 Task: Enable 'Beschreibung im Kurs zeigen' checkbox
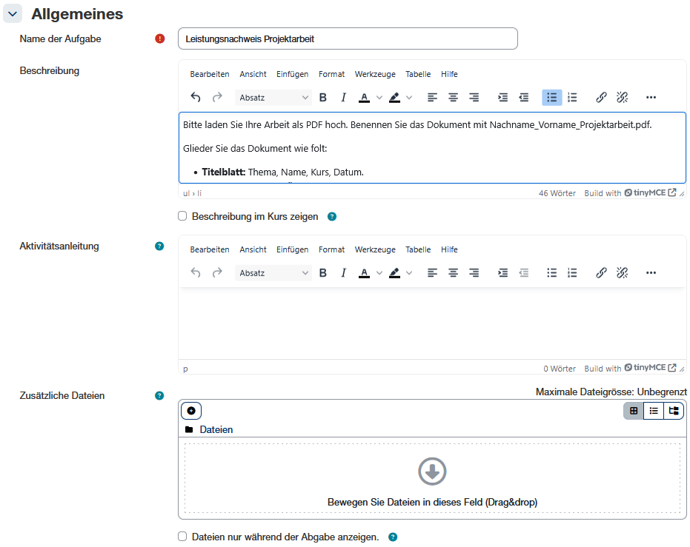182,217
